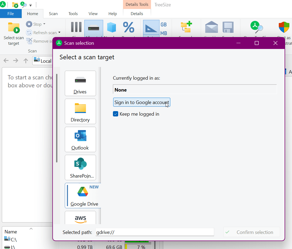Switch size units to GB
Screen dimensions: 292x249
pos(164,25)
